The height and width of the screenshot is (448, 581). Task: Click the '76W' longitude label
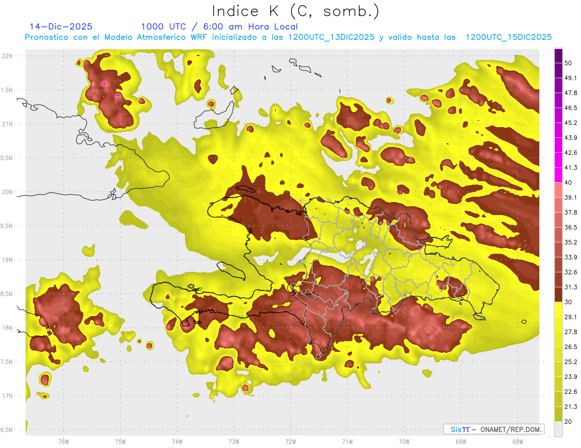(x=63, y=441)
